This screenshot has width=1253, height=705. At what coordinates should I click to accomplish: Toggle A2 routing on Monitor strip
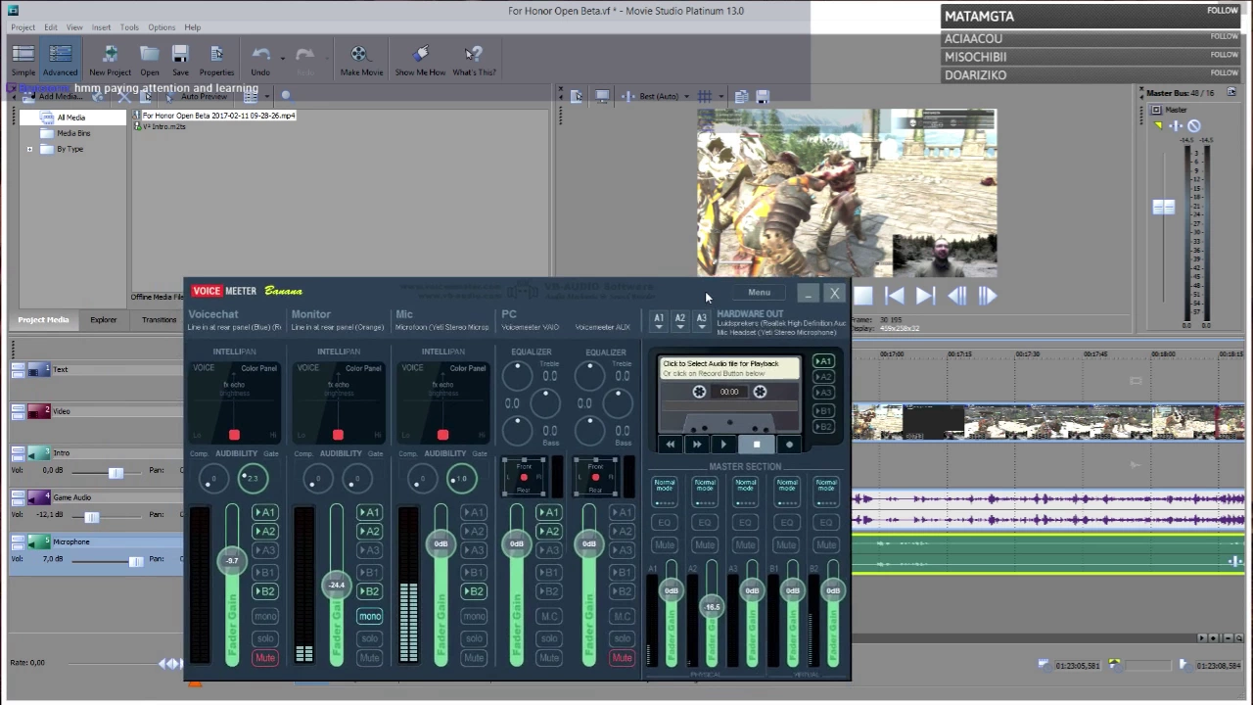click(369, 532)
